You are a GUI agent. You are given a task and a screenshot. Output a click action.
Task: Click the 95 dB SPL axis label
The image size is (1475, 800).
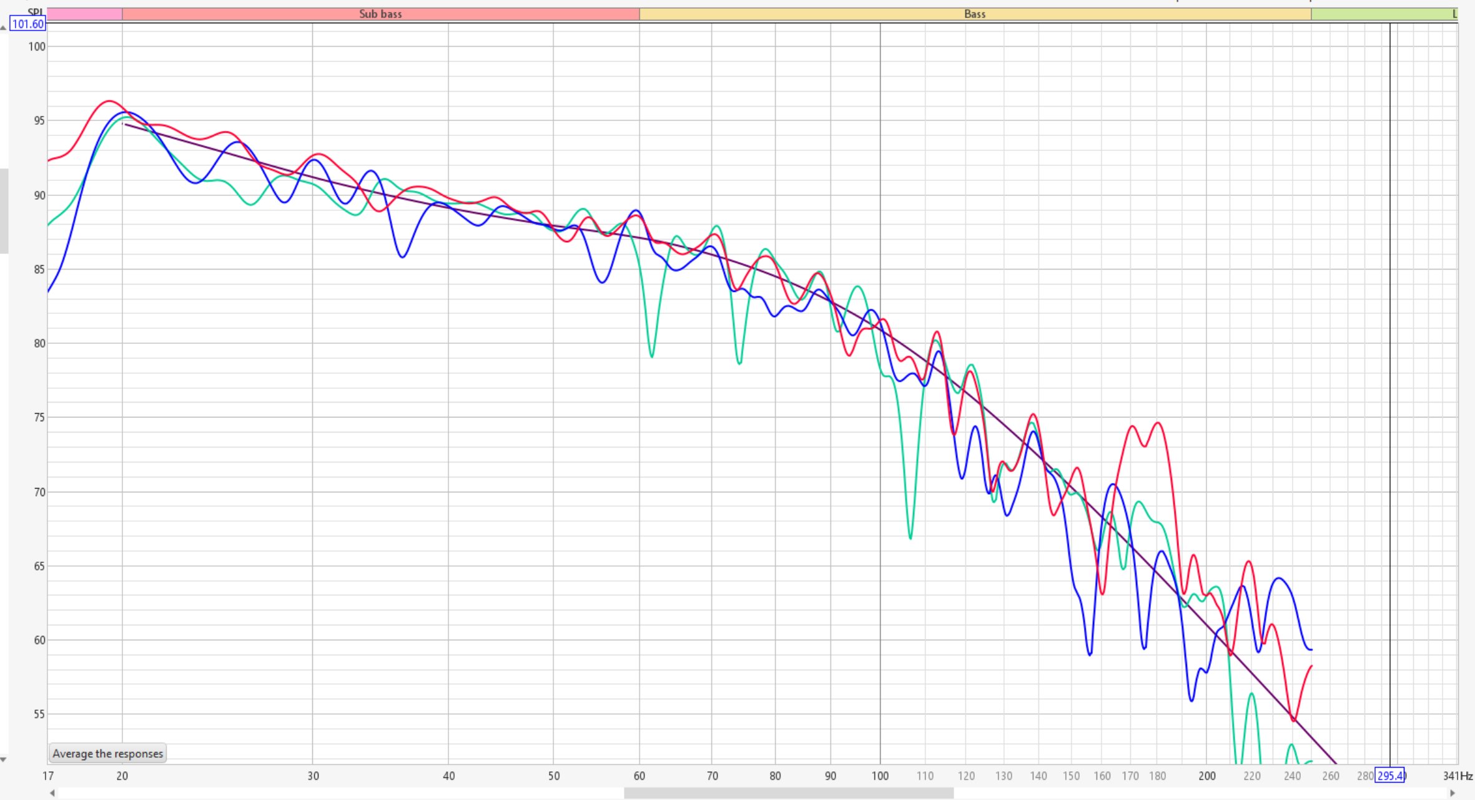pyautogui.click(x=39, y=120)
